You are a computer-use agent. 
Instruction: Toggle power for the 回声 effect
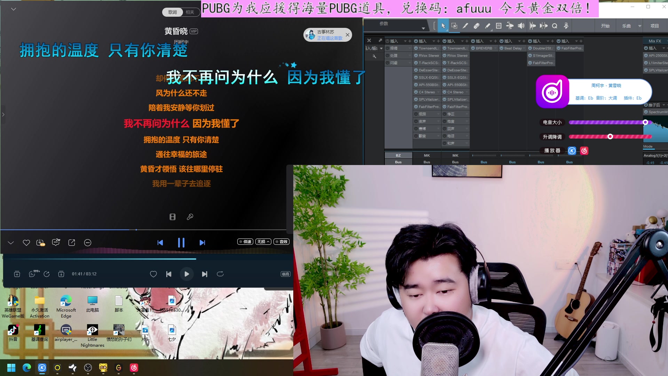tap(445, 129)
